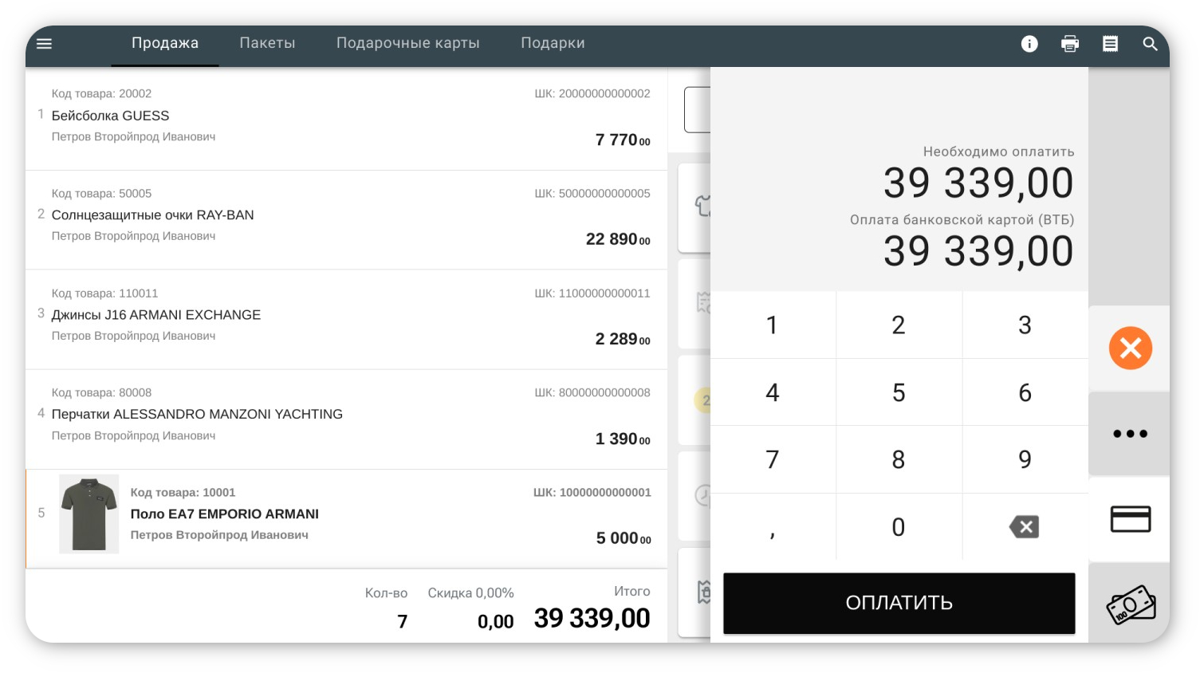Image resolution: width=1200 pixels, height=673 pixels.
Task: Select bank card payment icon
Action: [1131, 519]
